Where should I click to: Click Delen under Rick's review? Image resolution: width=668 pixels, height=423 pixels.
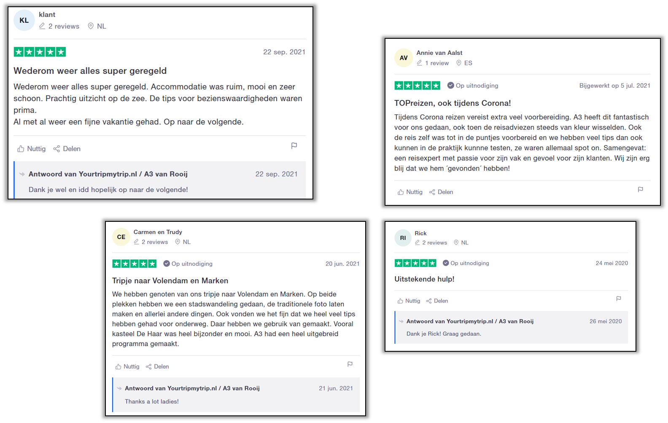[x=437, y=301]
